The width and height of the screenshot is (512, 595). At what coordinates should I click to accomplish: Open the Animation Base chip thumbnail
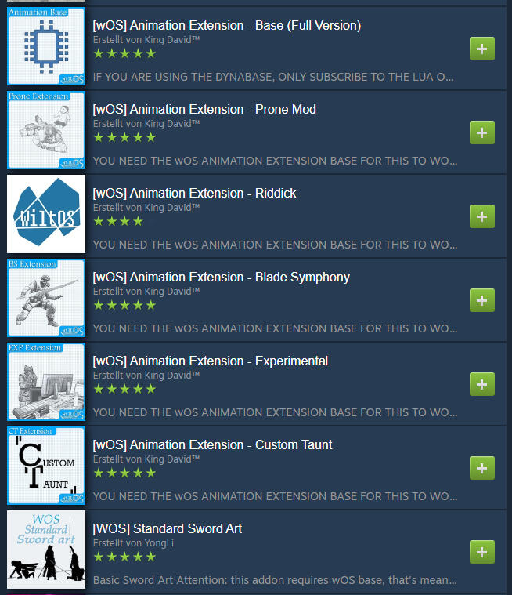pyautogui.click(x=46, y=46)
